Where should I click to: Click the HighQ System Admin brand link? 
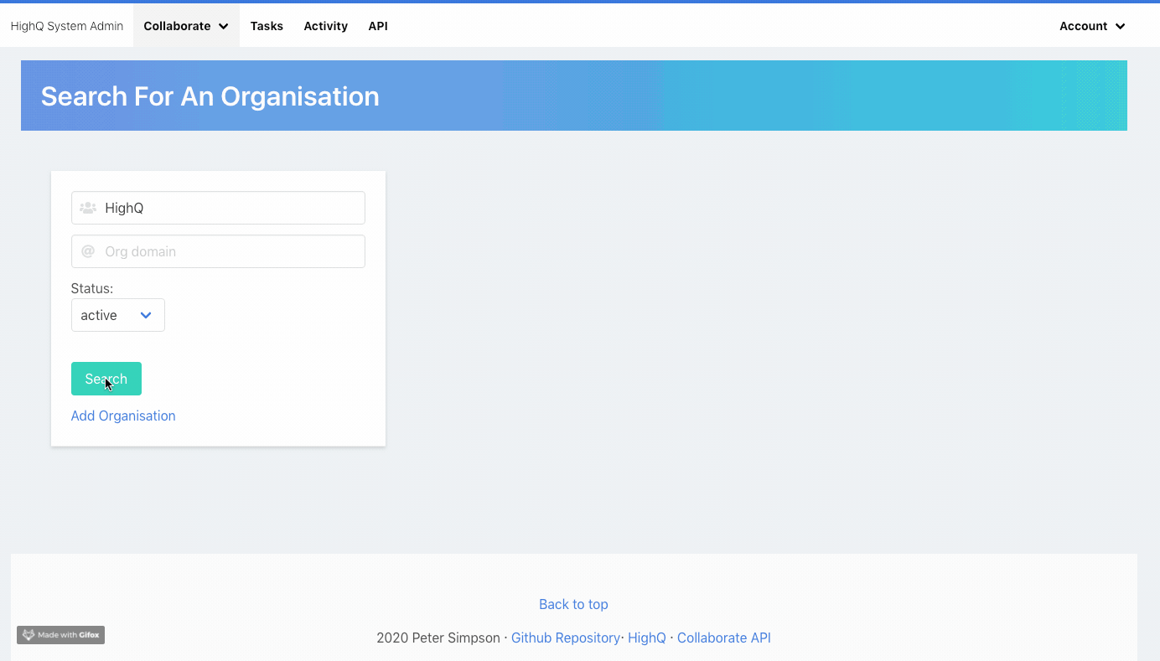tap(67, 26)
